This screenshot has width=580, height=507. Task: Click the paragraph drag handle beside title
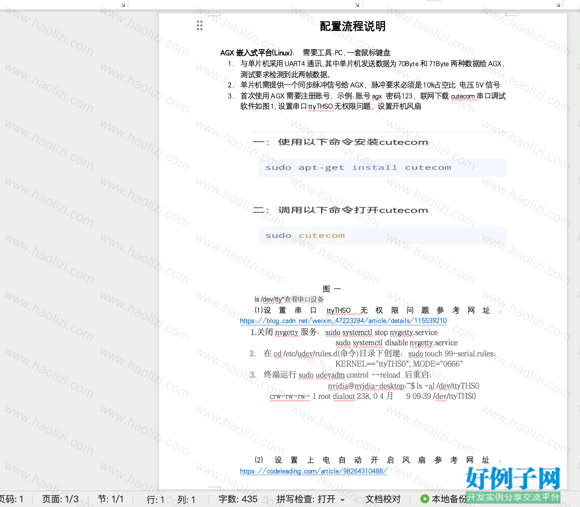pos(200,25)
